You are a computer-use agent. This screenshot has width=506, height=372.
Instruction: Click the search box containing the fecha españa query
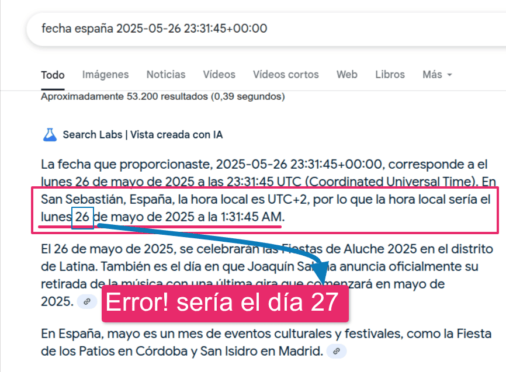[x=266, y=29]
